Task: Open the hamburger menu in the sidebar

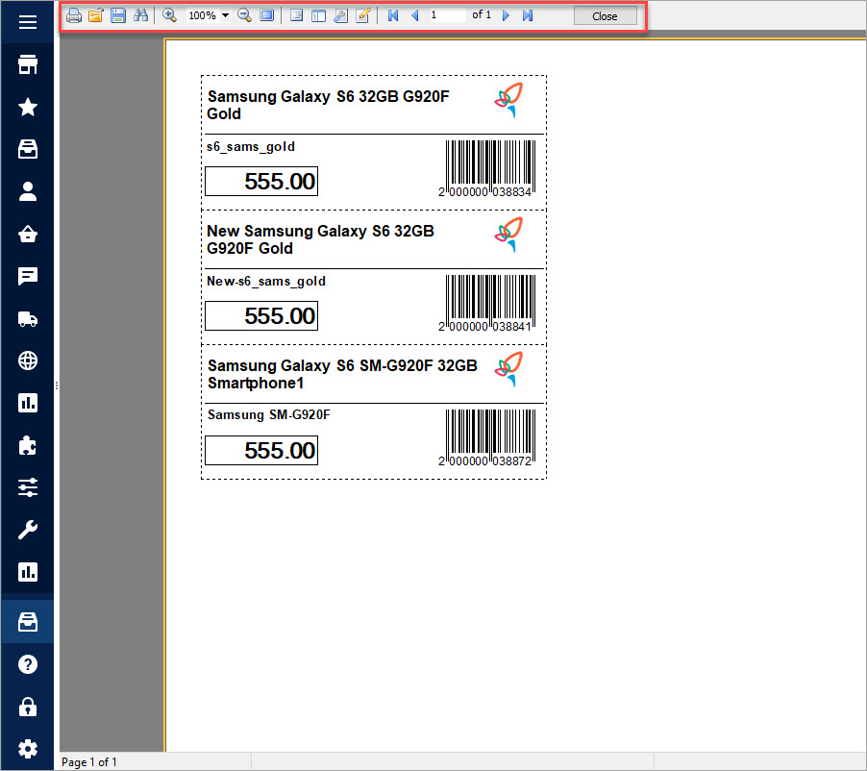Action: (28, 22)
